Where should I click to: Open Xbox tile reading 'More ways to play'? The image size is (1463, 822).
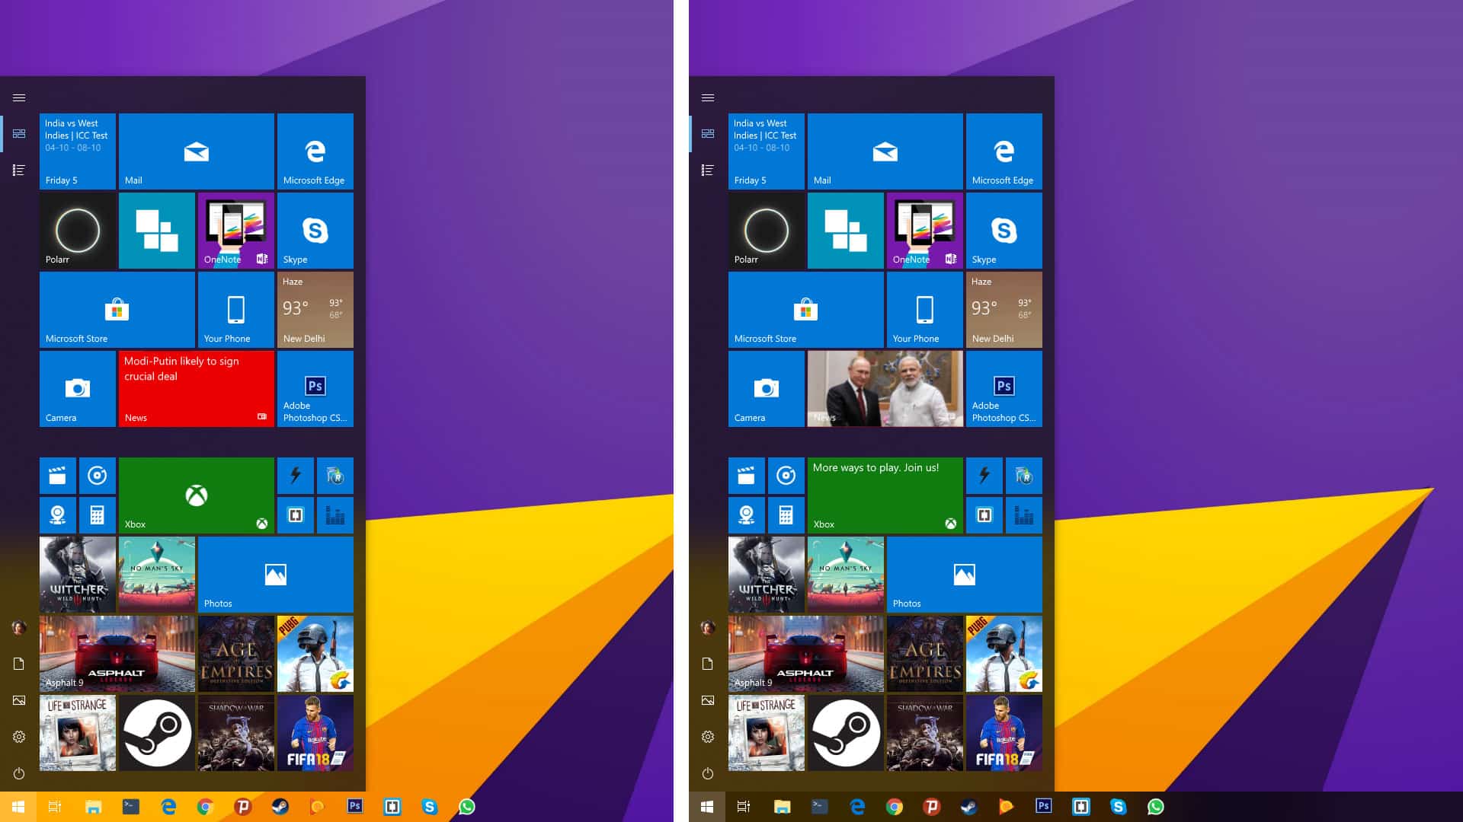coord(885,495)
